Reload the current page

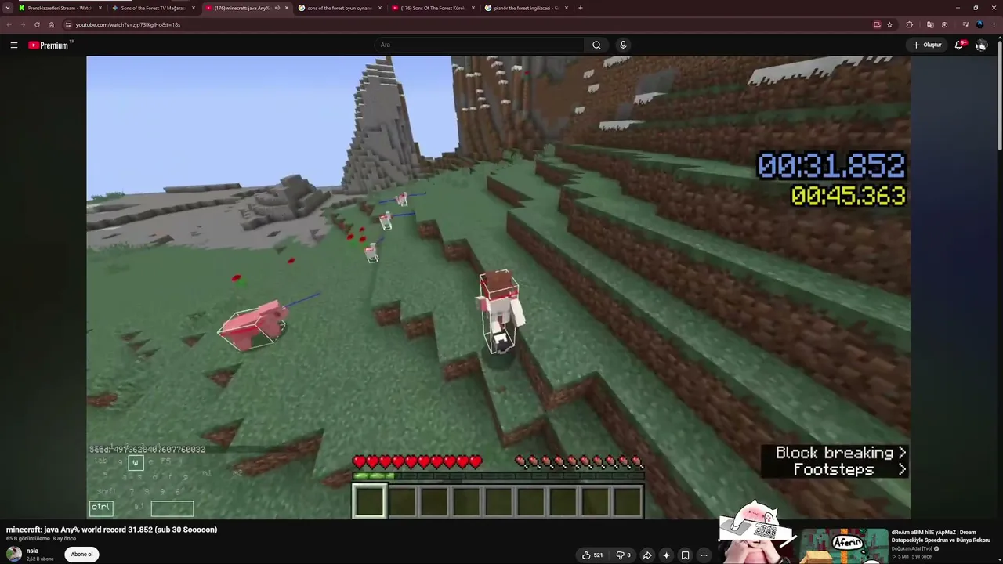[x=37, y=24]
